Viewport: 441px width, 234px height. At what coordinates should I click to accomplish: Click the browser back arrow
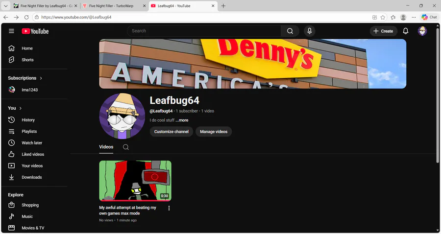point(5,17)
